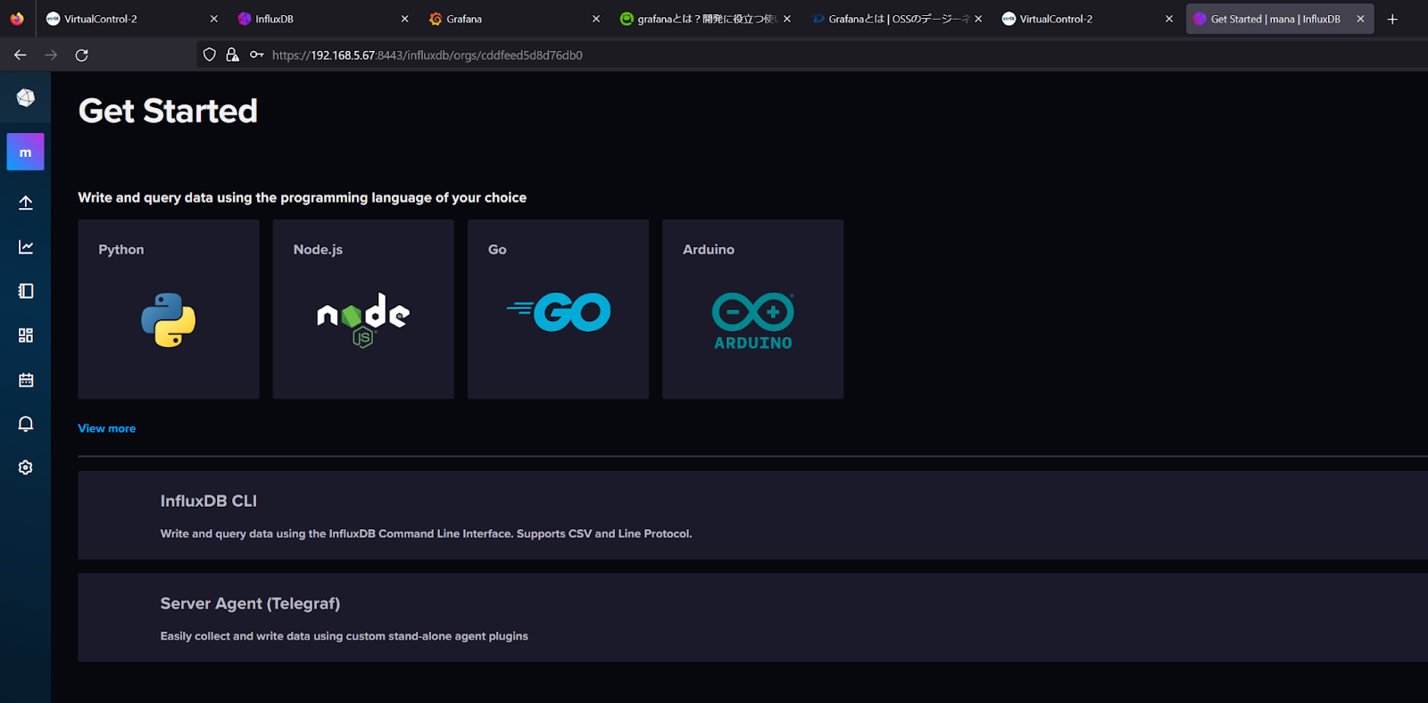Click the shield tracking protection icon
Image resolution: width=1428 pixels, height=703 pixels.
(210, 55)
